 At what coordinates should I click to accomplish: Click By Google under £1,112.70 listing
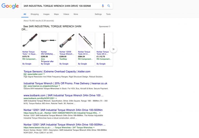pos(101,64)
